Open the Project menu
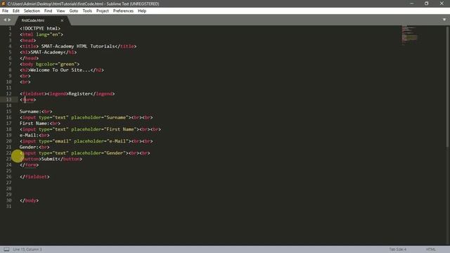Screen dimensions: 450x253 (x=103, y=11)
